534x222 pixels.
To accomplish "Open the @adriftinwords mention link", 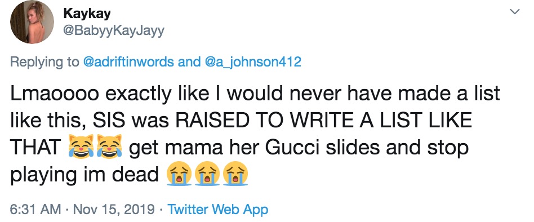I will [x=128, y=62].
